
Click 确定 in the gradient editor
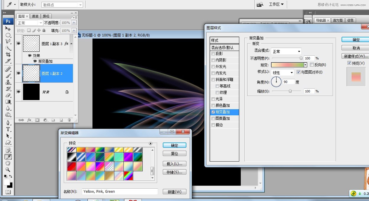[x=174, y=145]
